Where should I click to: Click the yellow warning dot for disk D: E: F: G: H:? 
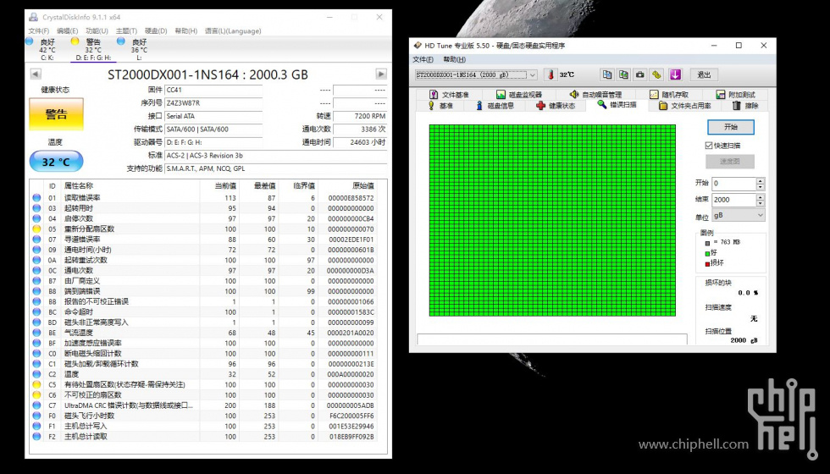75,41
